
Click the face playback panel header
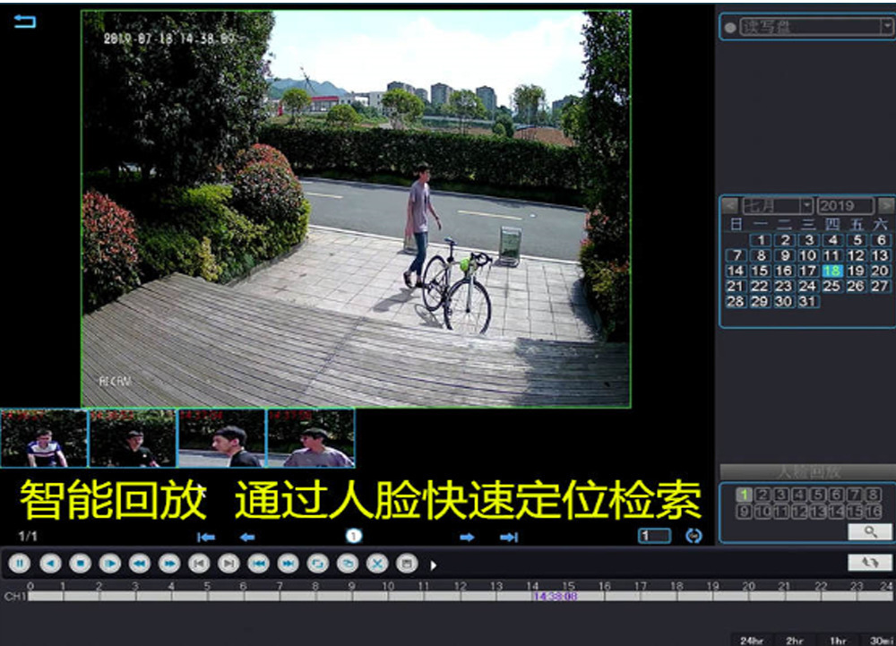point(807,472)
